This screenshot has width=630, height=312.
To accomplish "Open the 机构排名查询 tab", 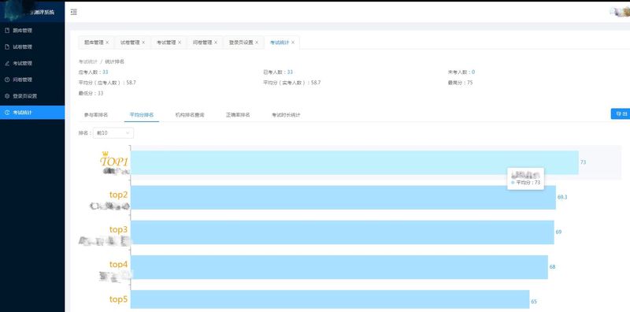I will click(x=190, y=114).
